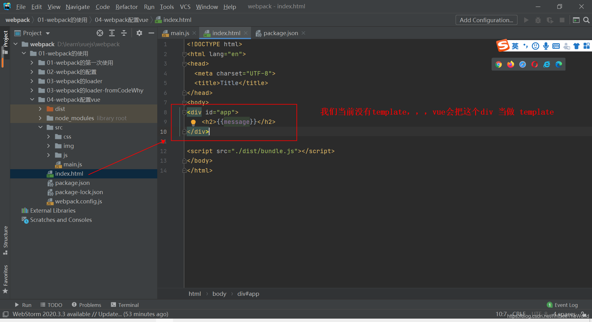Open Project view dropdown arrow
The height and width of the screenshot is (322, 592).
[x=48, y=33]
